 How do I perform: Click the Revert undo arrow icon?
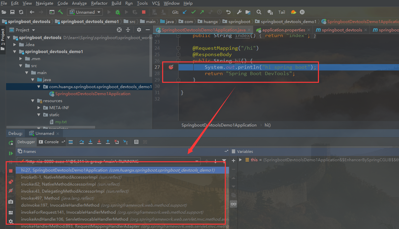tap(228, 12)
